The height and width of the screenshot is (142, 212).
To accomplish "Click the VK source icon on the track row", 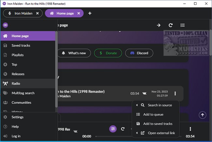I will (144, 94).
